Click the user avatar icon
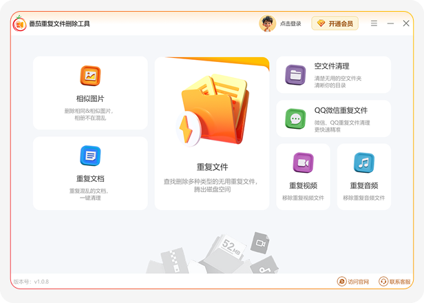424x303 pixels. pyautogui.click(x=267, y=23)
